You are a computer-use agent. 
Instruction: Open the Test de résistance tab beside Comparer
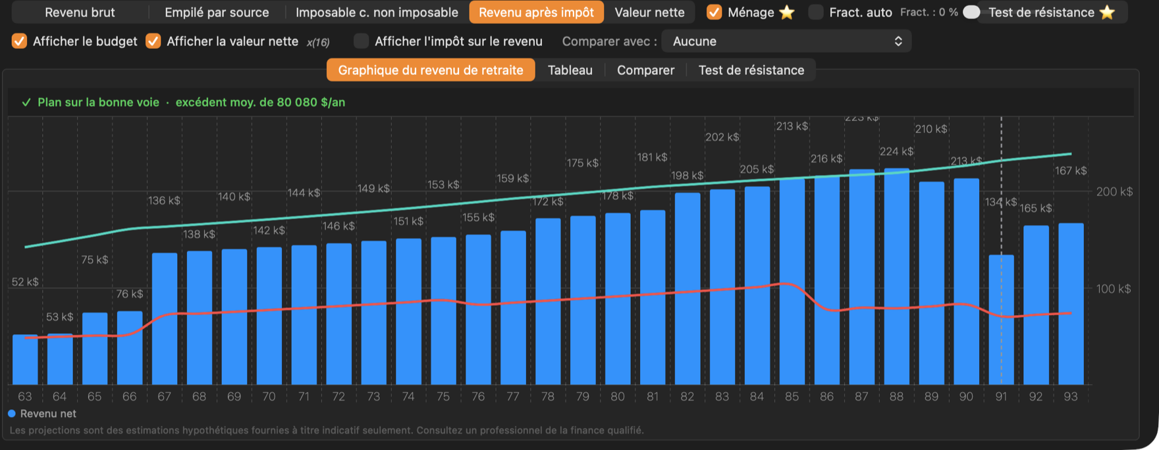(751, 70)
